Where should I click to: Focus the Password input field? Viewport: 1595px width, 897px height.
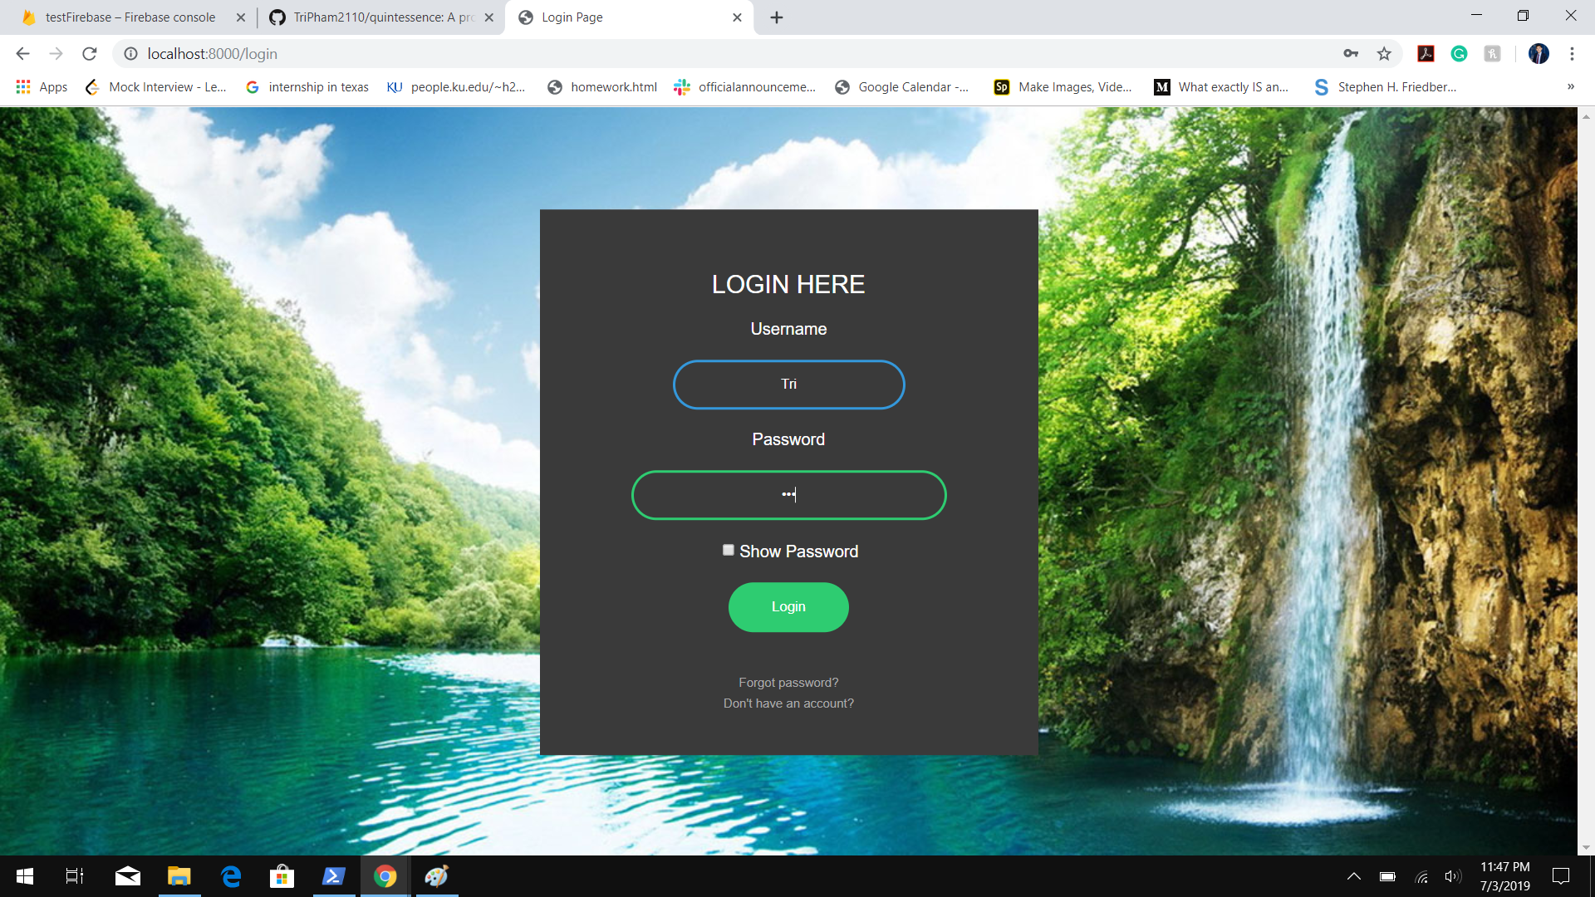[788, 495]
